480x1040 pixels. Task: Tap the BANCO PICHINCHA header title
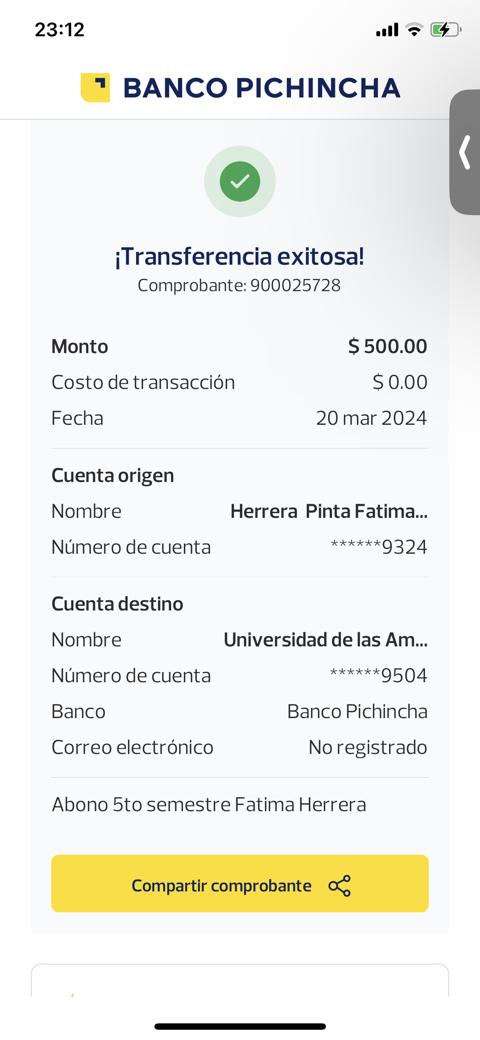tap(262, 88)
